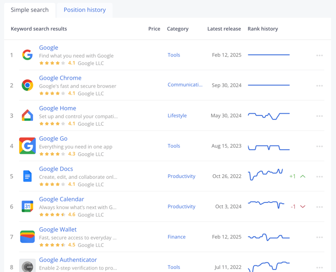Click the Google Authenticator app icon

tap(28, 266)
